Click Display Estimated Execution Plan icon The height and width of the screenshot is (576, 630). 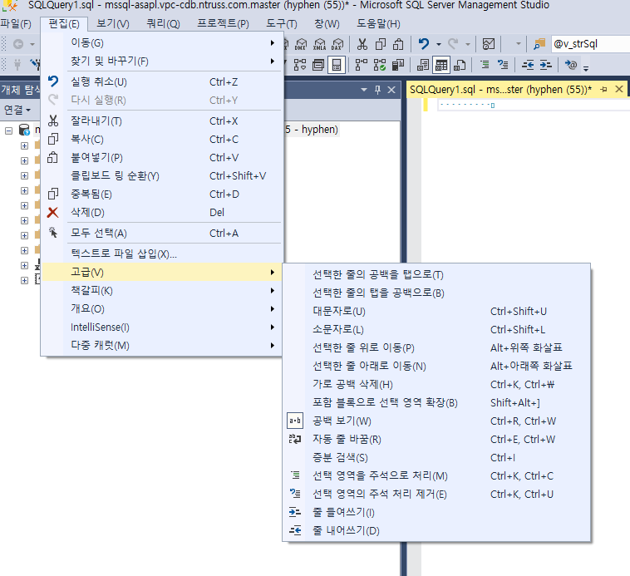pyautogui.click(x=300, y=65)
